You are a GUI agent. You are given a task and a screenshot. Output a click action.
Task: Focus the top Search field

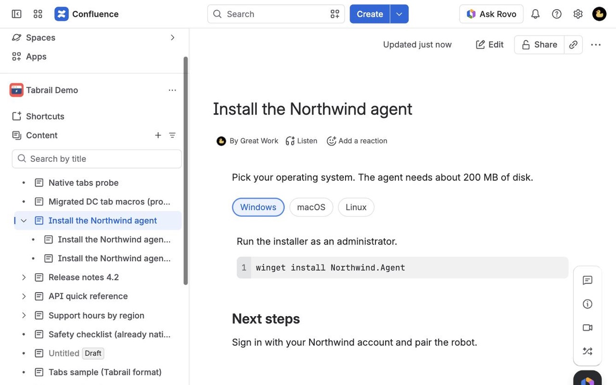point(276,14)
